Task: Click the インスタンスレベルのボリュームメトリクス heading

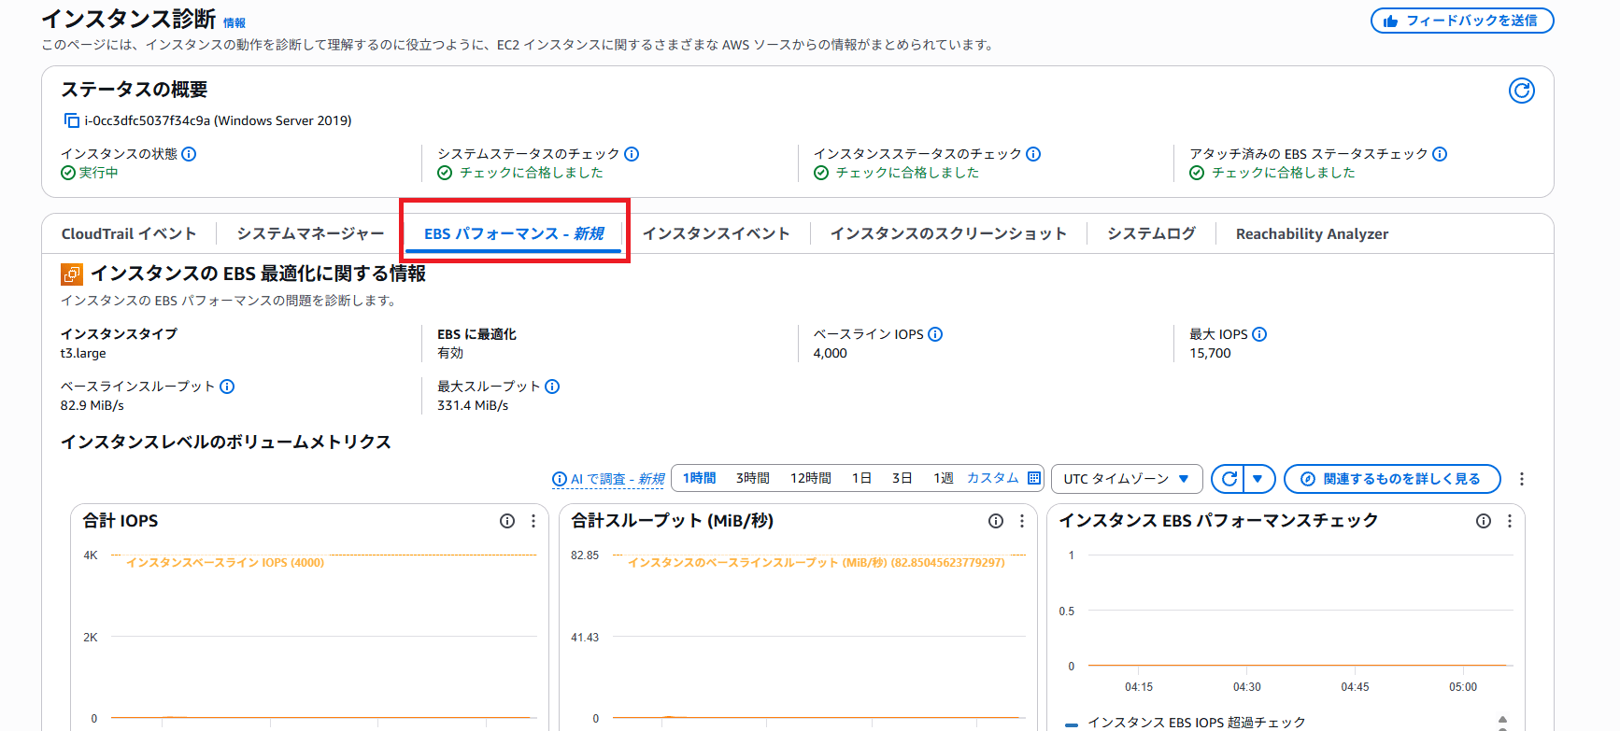Action: pos(226,442)
